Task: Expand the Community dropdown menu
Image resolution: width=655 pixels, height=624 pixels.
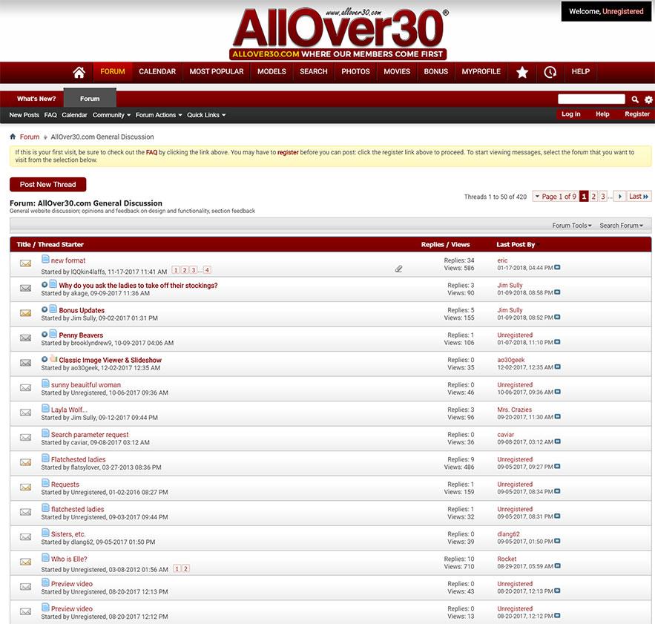Action: point(111,115)
